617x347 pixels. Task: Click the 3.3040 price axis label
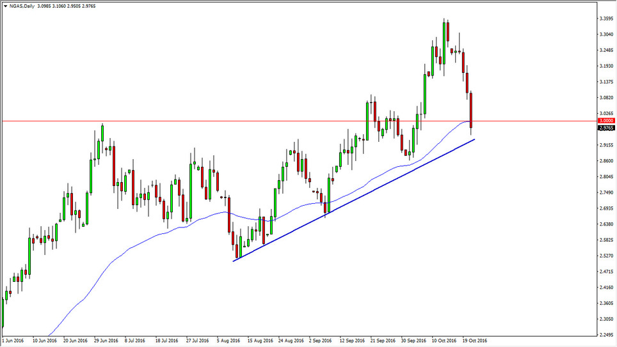(x=606, y=35)
